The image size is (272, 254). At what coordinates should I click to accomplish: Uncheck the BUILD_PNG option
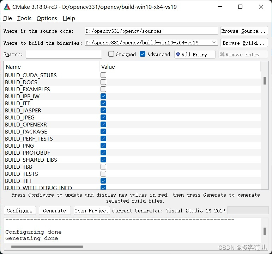(x=103, y=145)
